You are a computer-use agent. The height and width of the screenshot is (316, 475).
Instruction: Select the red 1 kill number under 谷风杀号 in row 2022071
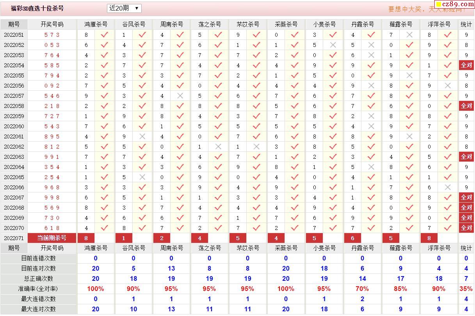(x=124, y=238)
